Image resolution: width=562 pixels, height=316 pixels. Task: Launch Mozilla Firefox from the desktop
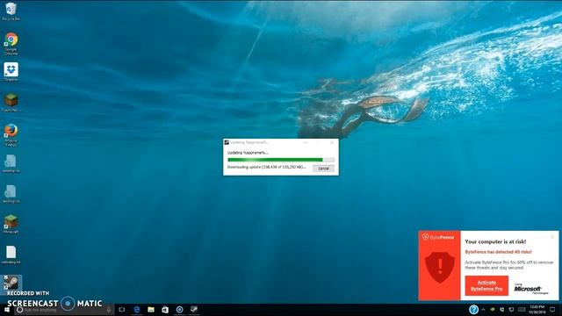coord(11,134)
